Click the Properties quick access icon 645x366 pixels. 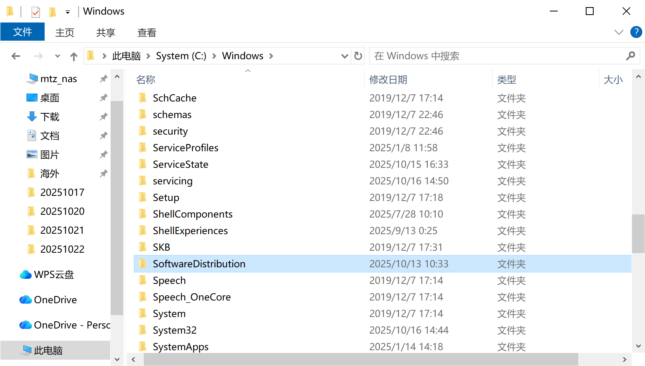[x=36, y=12]
